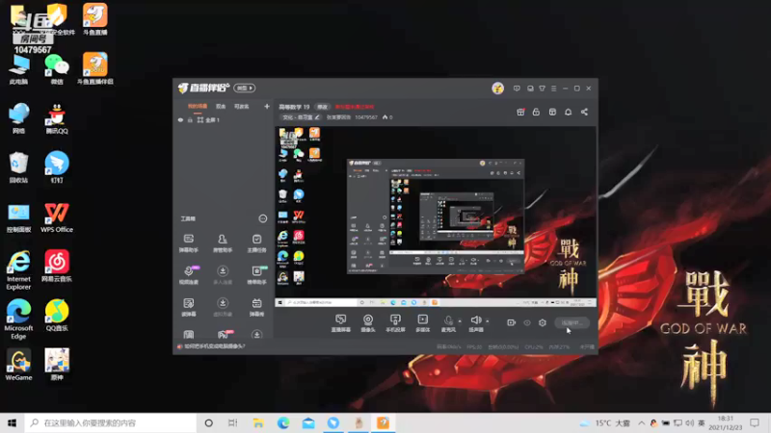Click the red warning text link
Viewport: 771px width, 433px height.
tap(355, 107)
